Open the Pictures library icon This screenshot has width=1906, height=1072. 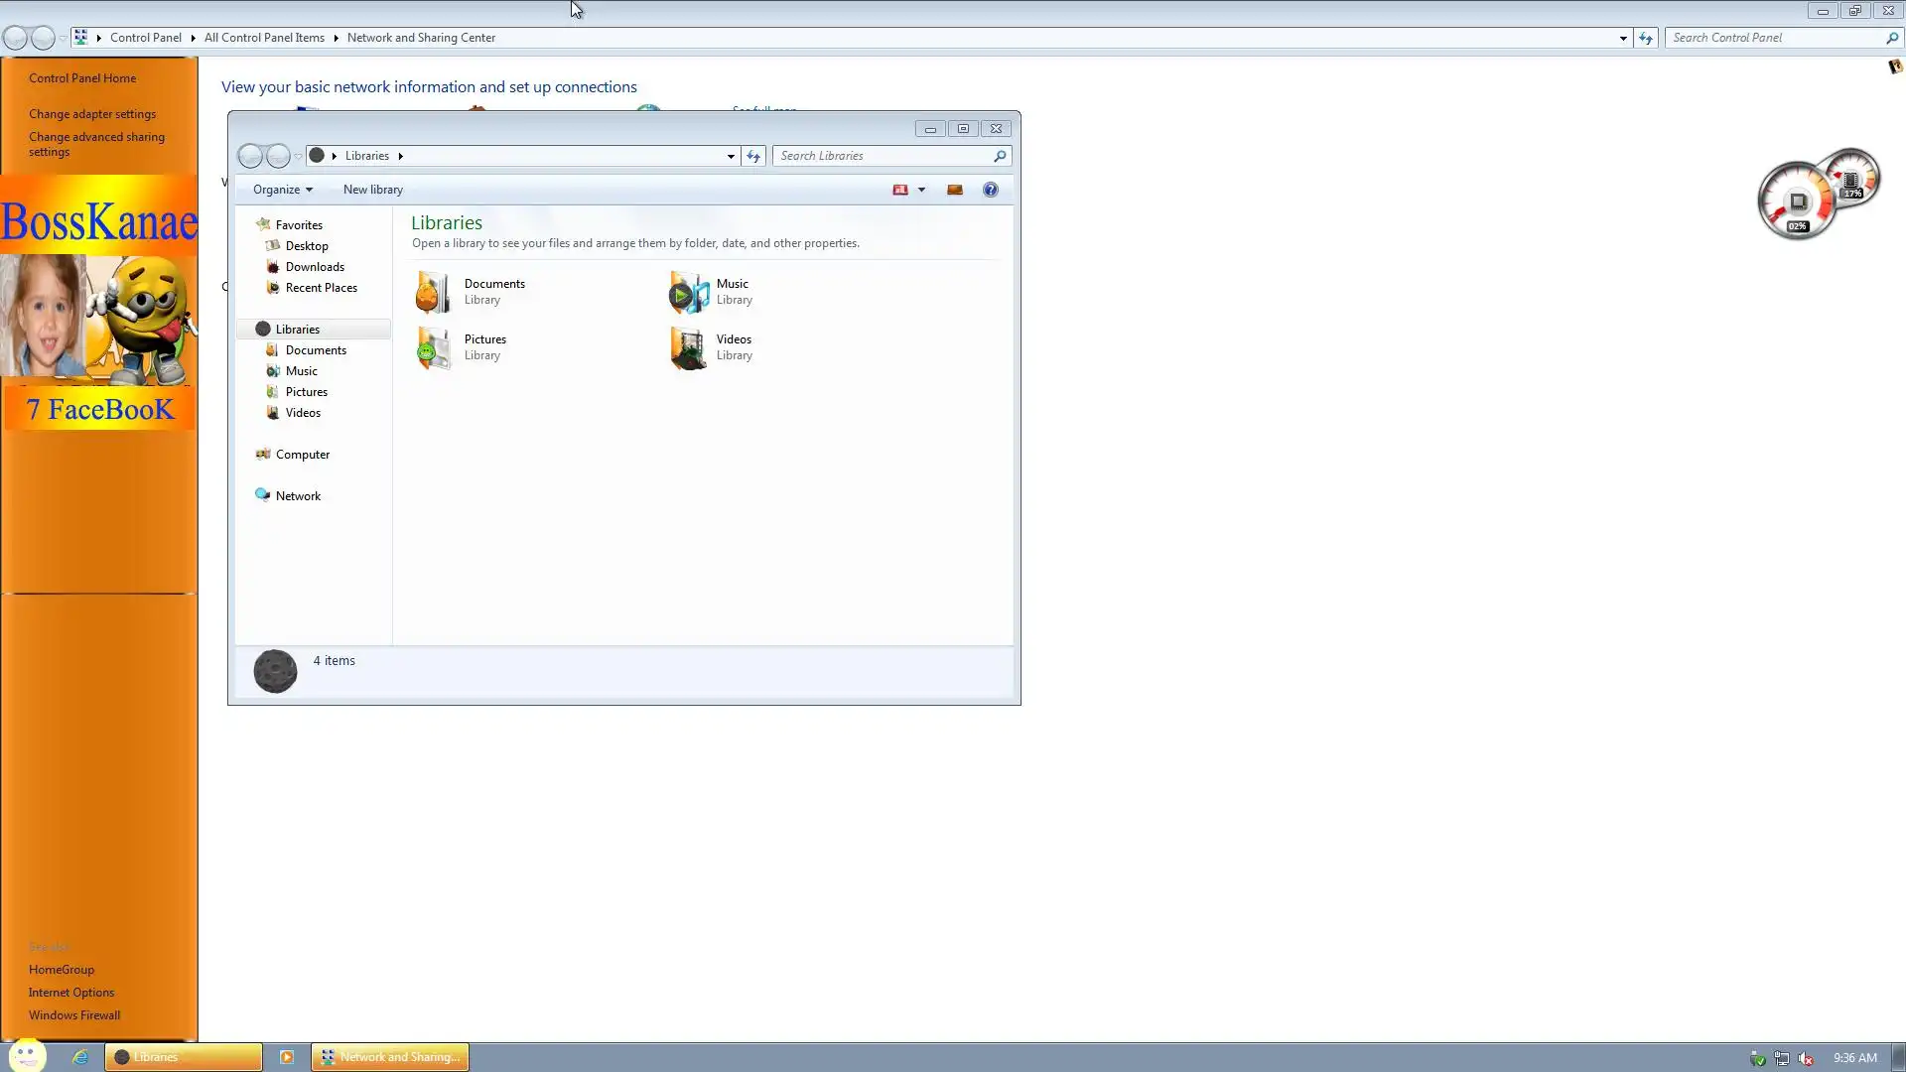433,347
